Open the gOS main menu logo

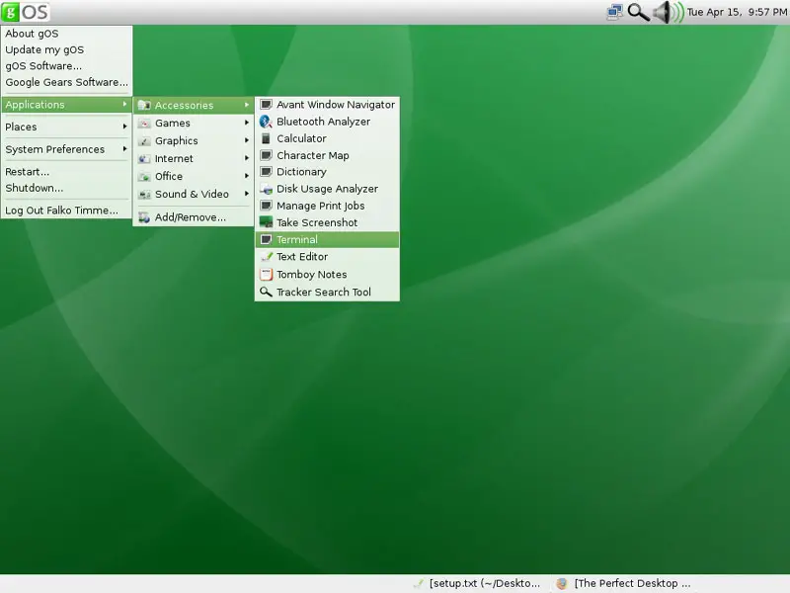click(26, 12)
